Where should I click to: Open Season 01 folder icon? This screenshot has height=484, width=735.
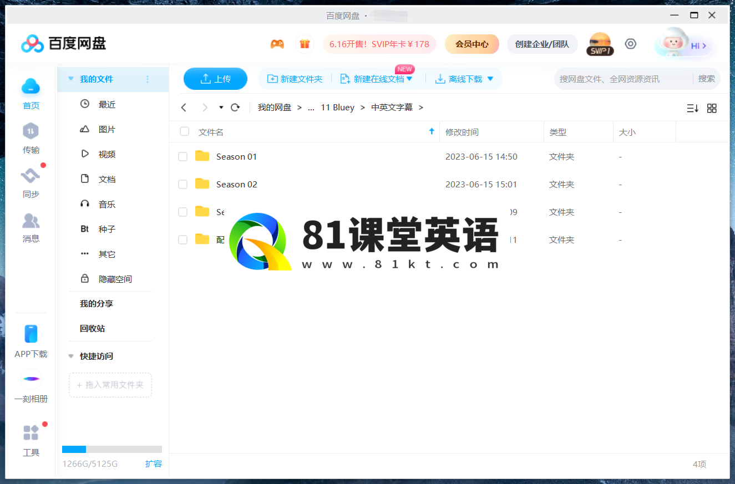(x=202, y=156)
